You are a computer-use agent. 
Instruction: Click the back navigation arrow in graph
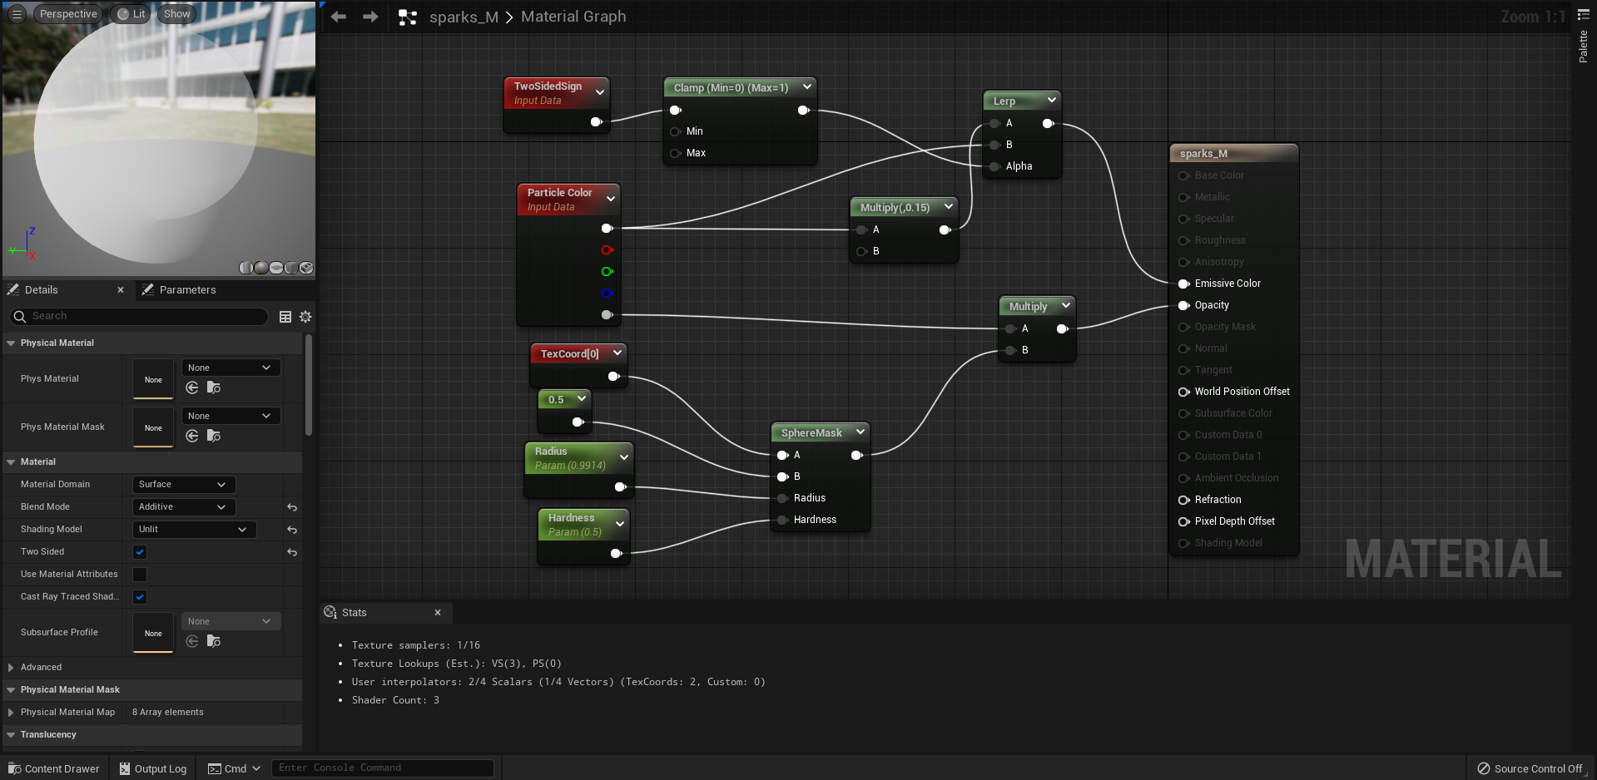pyautogui.click(x=338, y=17)
